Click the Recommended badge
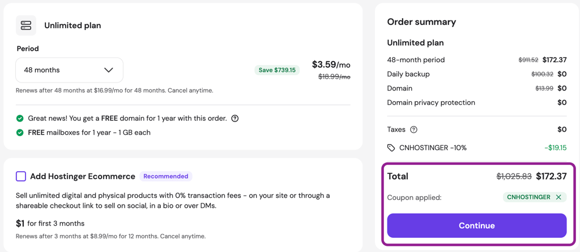 coord(166,176)
